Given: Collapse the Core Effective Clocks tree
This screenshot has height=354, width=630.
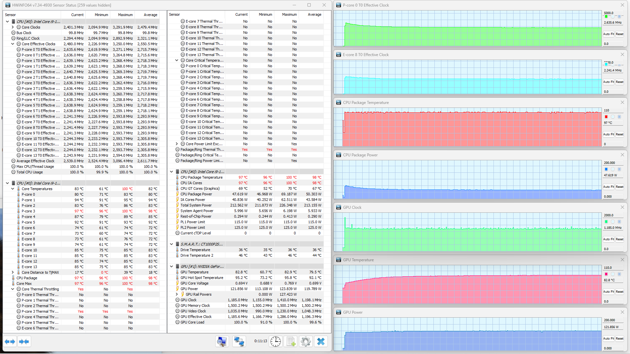Looking at the screenshot, I should 13,44.
